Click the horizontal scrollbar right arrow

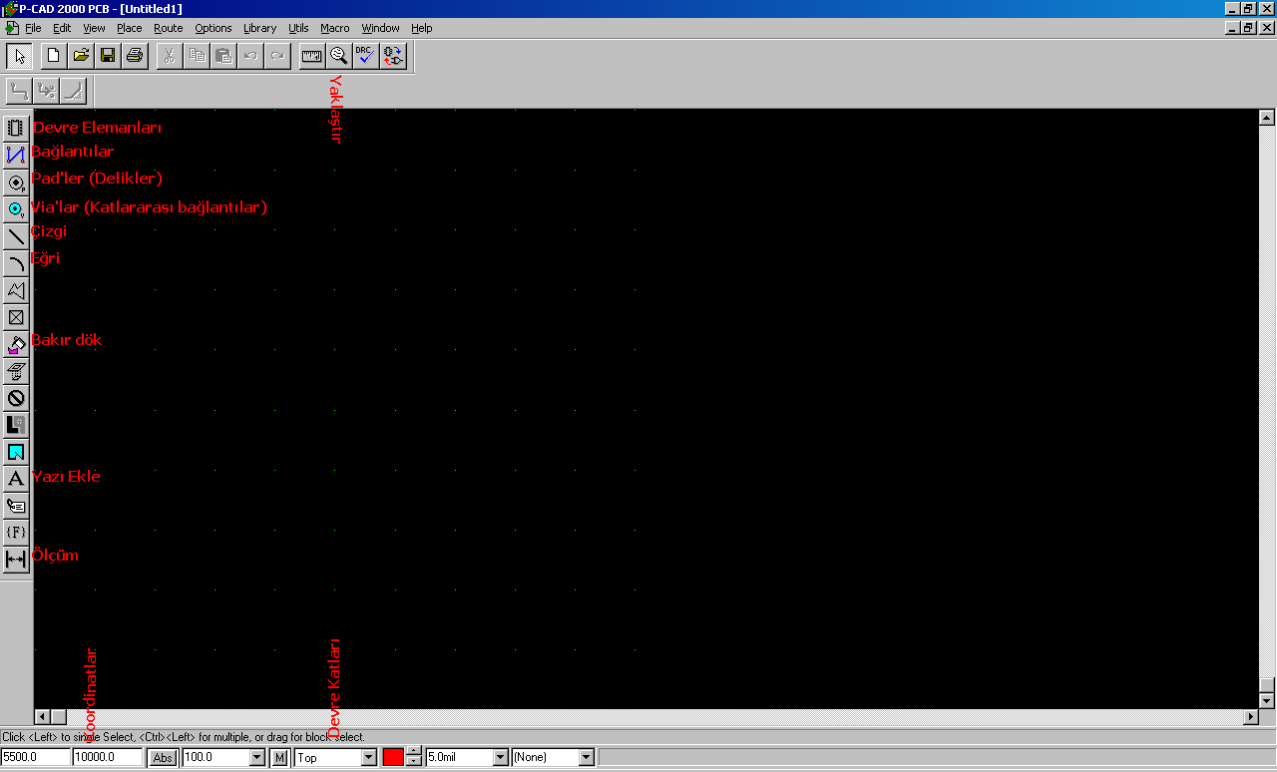pyautogui.click(x=1251, y=717)
